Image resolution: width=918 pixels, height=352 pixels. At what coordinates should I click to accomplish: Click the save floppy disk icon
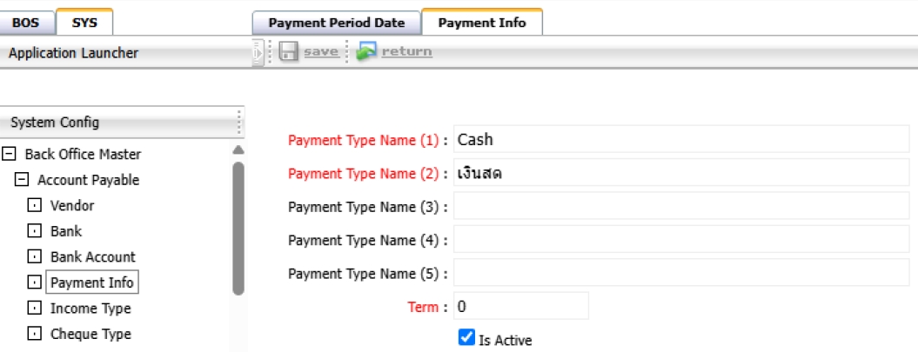coord(289,52)
